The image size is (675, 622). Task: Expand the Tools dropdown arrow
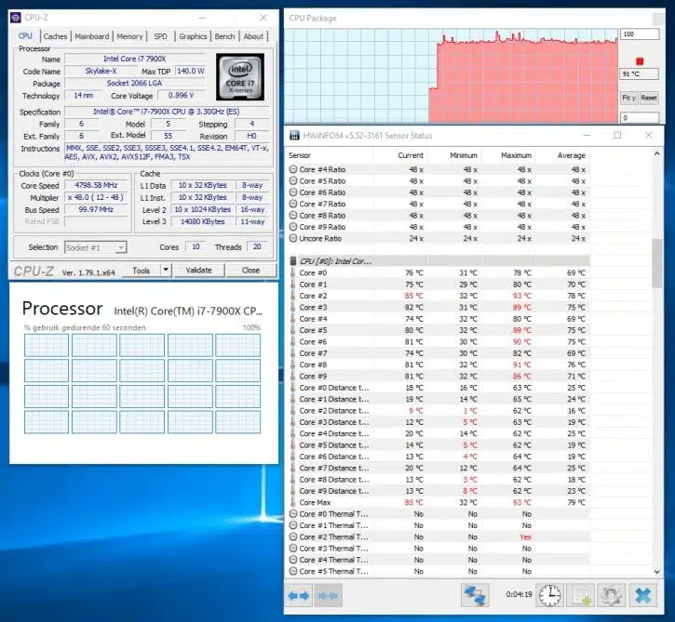click(x=166, y=270)
